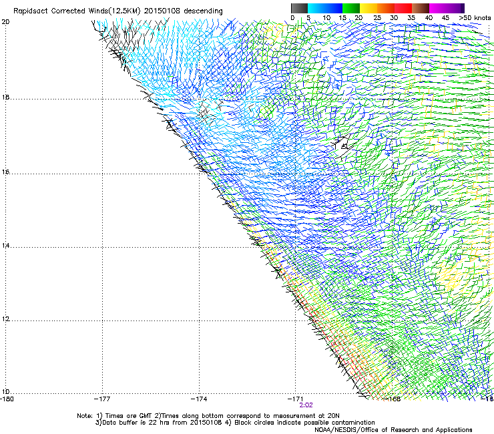Click the longitude label '-180'
The width and height of the screenshot is (494, 434).
pos(7,399)
